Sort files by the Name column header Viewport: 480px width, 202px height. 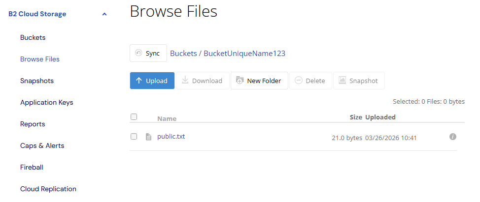pyautogui.click(x=167, y=118)
